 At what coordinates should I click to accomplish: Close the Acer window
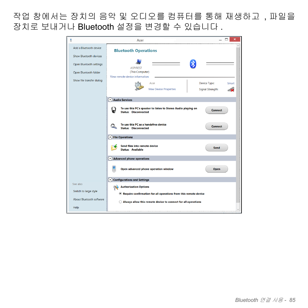[x=235, y=39]
